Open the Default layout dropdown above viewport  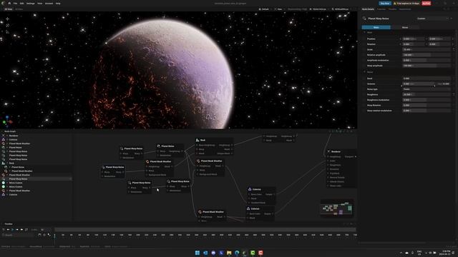click(x=265, y=9)
